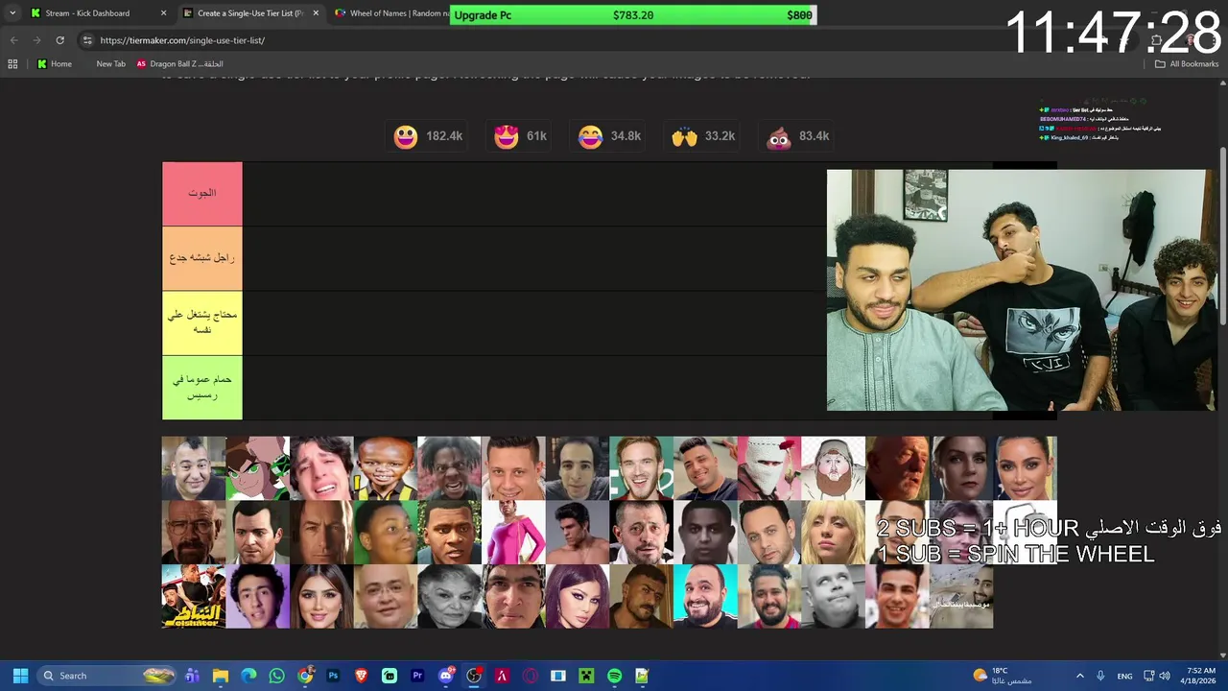
Task: Click the page vertical scrollbar
Action: pyautogui.click(x=1223, y=238)
